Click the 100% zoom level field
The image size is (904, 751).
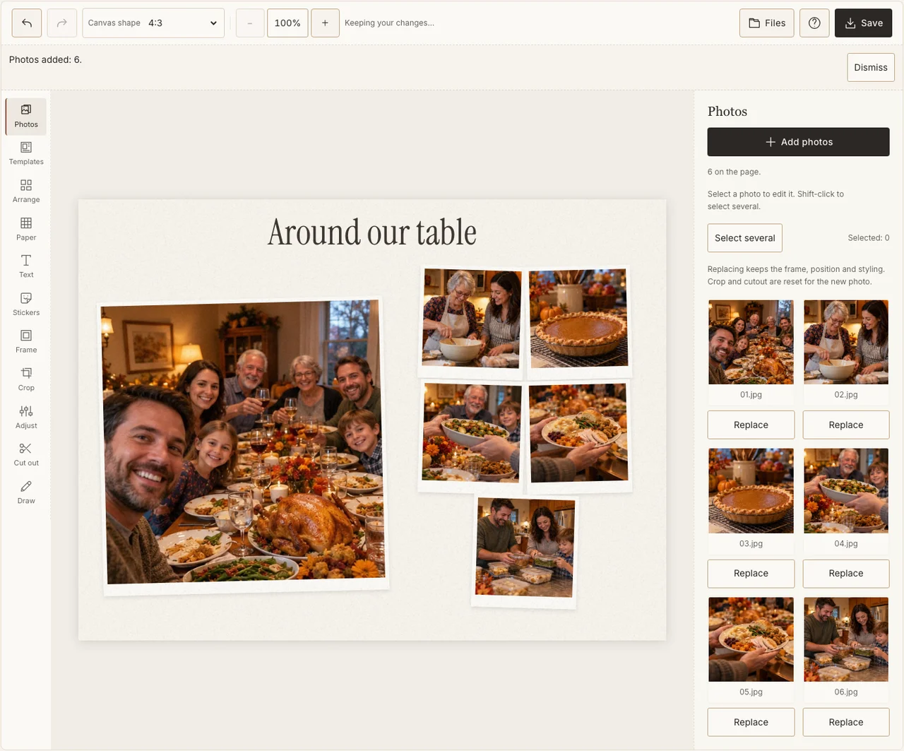pos(287,23)
